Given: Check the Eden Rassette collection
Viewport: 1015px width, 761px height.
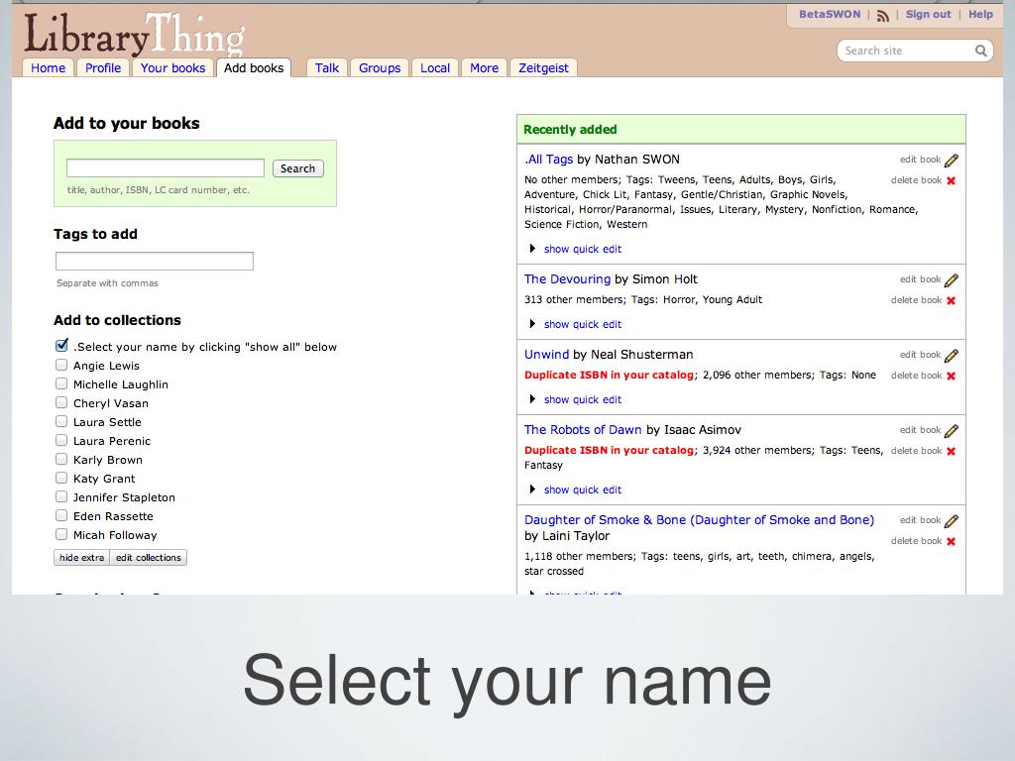Looking at the screenshot, I should pos(61,515).
